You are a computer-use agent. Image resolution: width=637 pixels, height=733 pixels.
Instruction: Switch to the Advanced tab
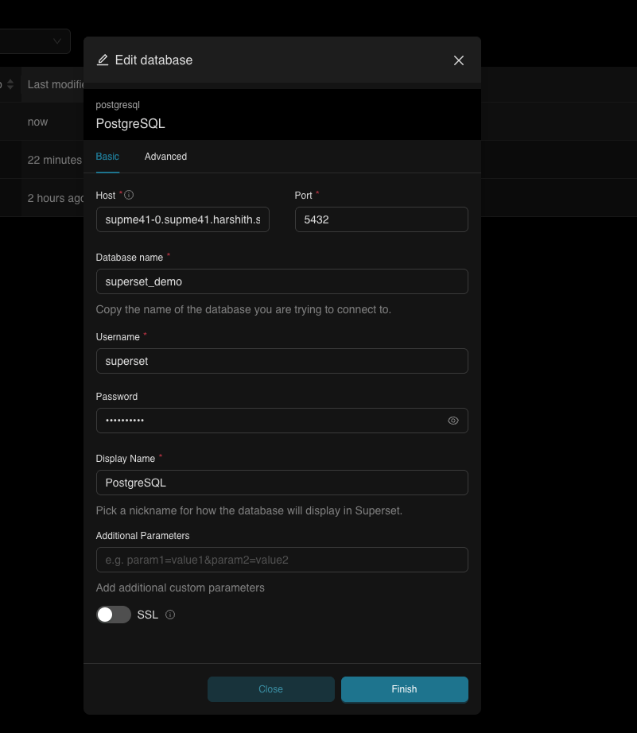coord(165,157)
